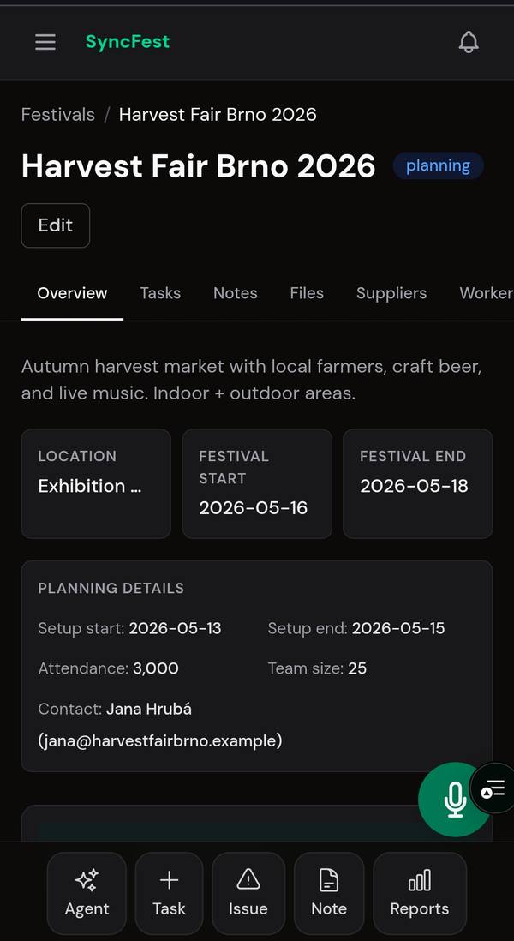This screenshot has width=514, height=941.
Task: Report an Issue via warning icon
Action: pos(248,892)
